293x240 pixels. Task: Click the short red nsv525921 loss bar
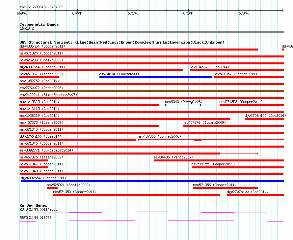pos(52,188)
